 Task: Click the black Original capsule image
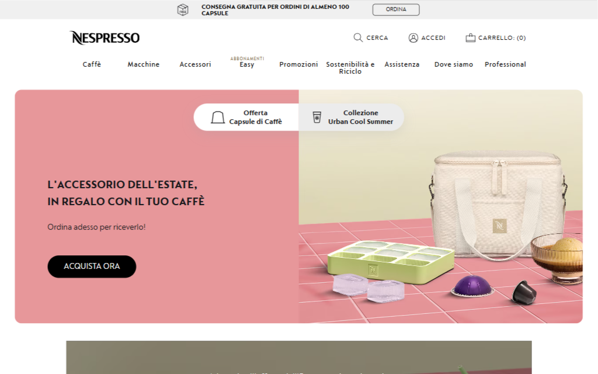click(x=524, y=292)
